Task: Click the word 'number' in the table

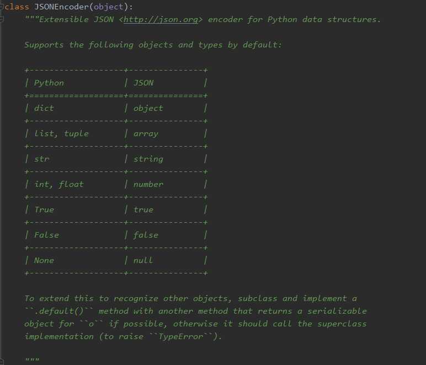Action: point(148,185)
